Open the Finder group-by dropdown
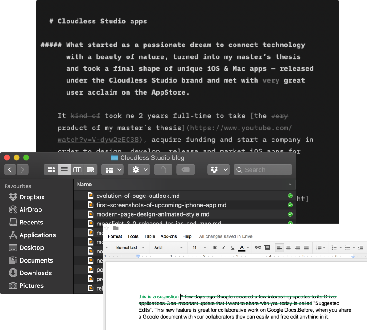 (113, 169)
